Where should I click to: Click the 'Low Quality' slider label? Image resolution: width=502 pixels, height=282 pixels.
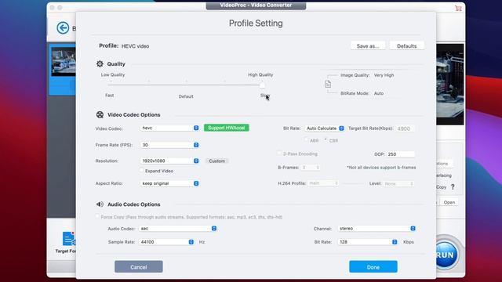click(113, 74)
